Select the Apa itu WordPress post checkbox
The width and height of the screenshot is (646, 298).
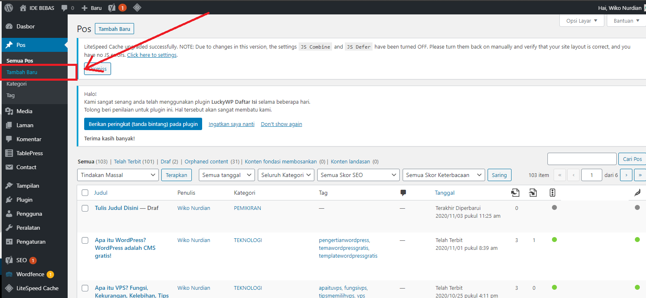[x=85, y=240]
